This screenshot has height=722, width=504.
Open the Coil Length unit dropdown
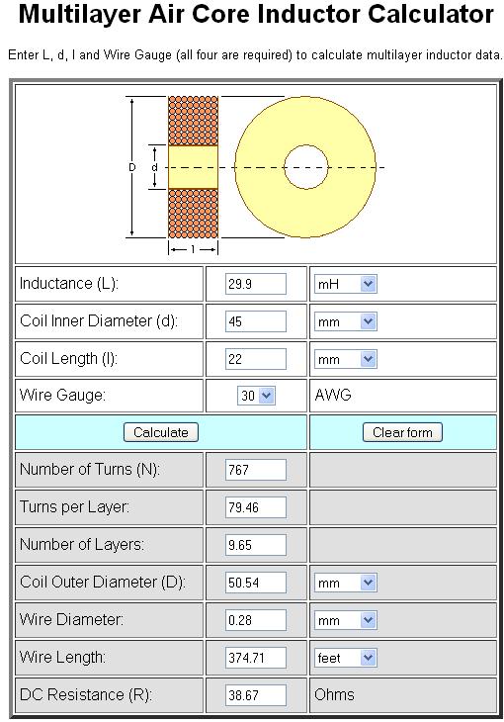(x=346, y=359)
